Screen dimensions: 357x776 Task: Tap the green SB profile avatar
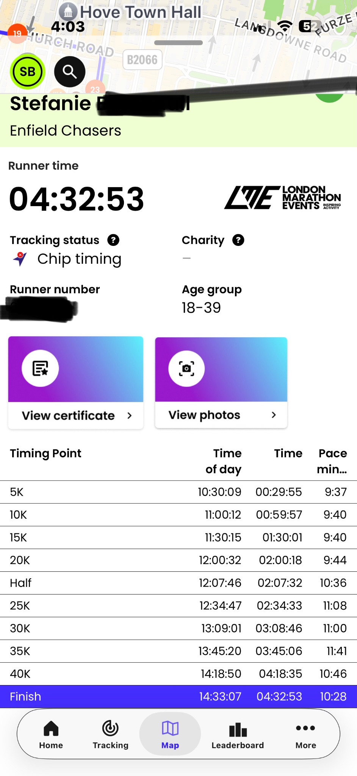[x=28, y=72]
